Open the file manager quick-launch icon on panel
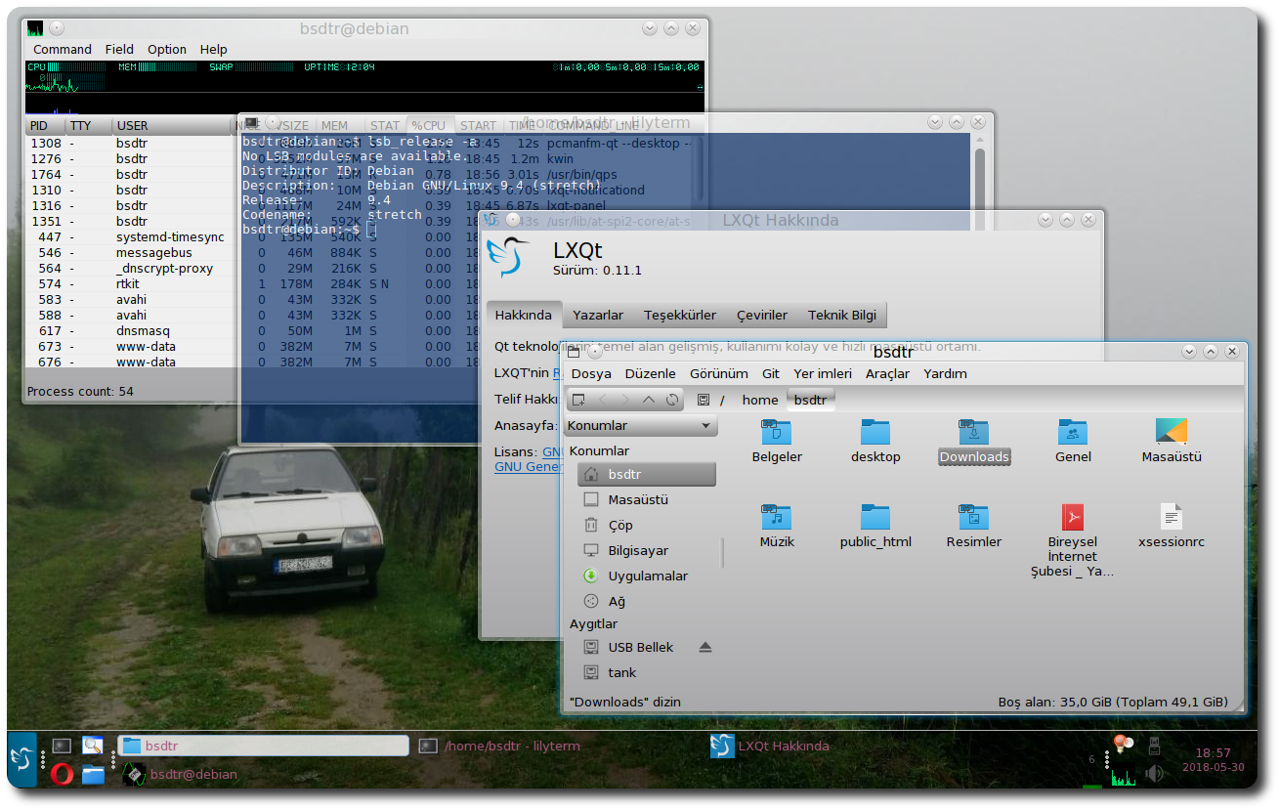Screen dimensions: 1280x811 [x=93, y=775]
